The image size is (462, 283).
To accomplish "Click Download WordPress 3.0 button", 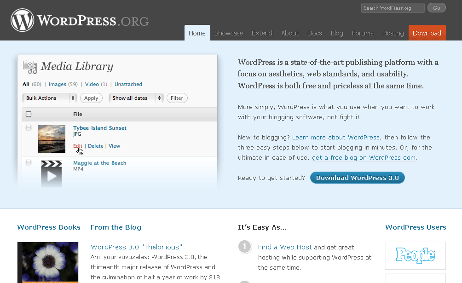I will [358, 178].
